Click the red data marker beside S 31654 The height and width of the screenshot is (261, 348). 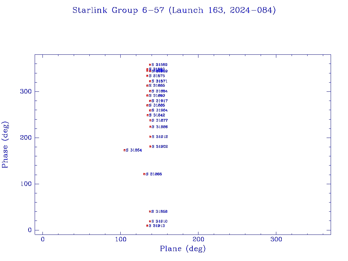(124, 150)
